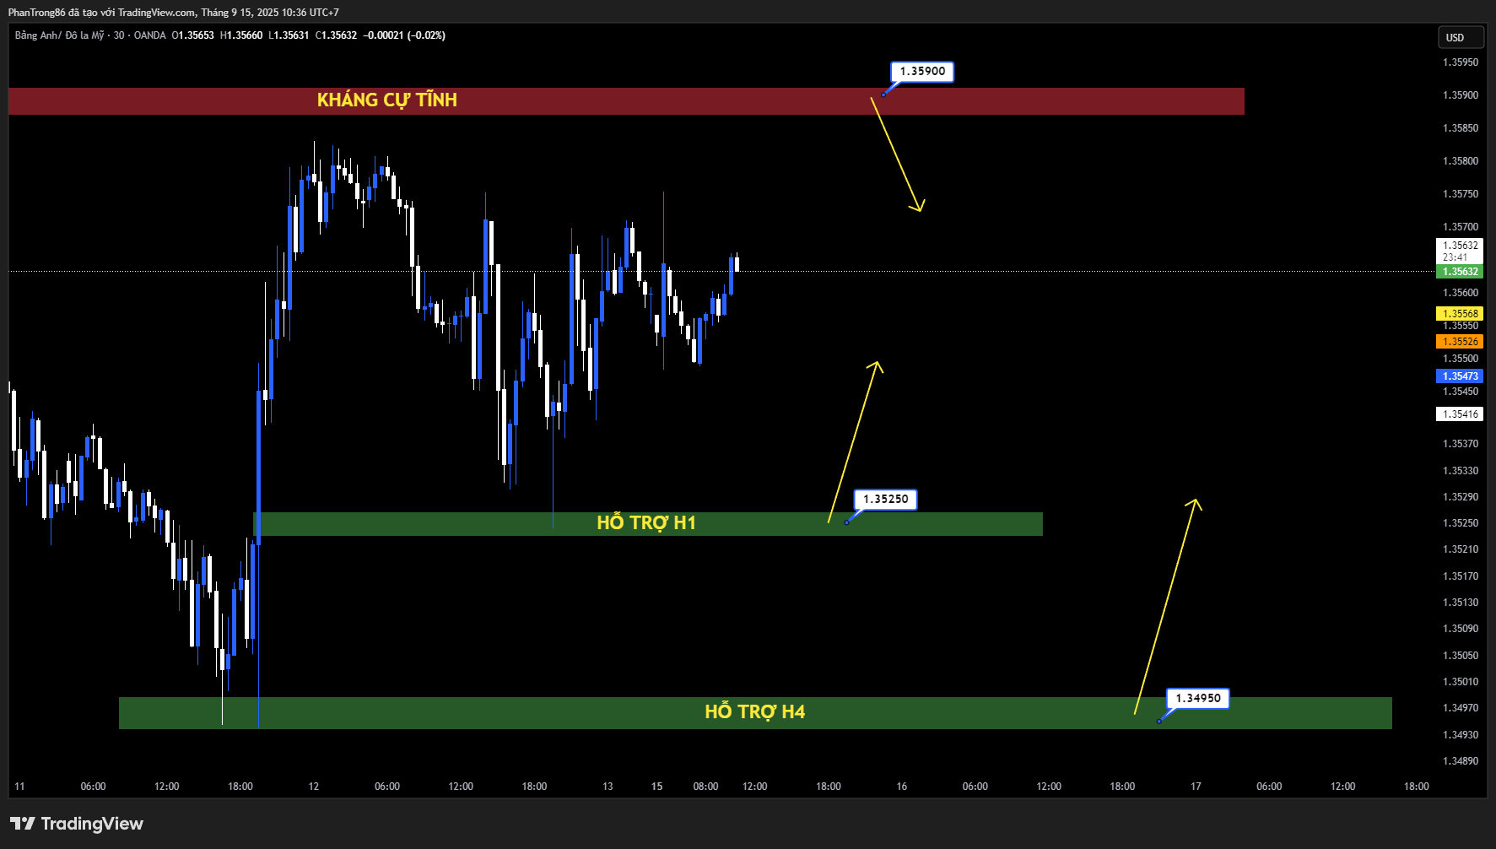Click the date 11 on time axis
1496x849 pixels.
pyautogui.click(x=19, y=787)
